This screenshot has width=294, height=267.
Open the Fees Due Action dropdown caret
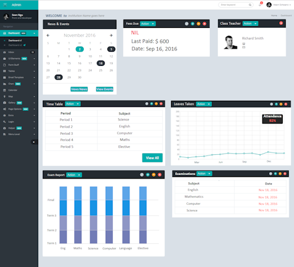(x=153, y=24)
